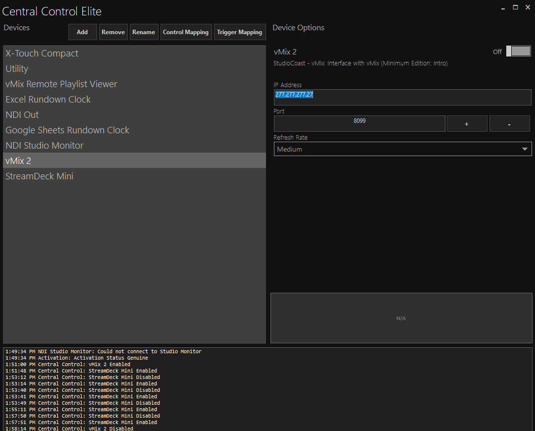This screenshot has height=431, width=535.
Task: Decrease port with minus button
Action: click(x=509, y=124)
